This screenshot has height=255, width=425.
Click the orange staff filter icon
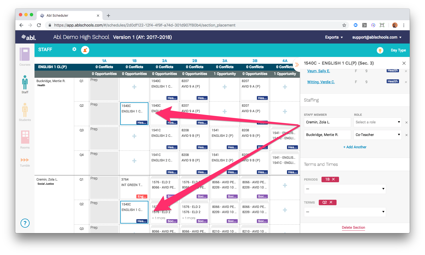tap(85, 50)
